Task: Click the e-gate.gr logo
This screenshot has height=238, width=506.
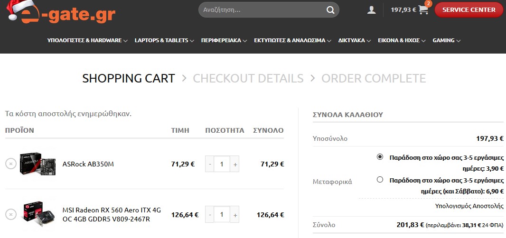Action: pyautogui.click(x=61, y=12)
